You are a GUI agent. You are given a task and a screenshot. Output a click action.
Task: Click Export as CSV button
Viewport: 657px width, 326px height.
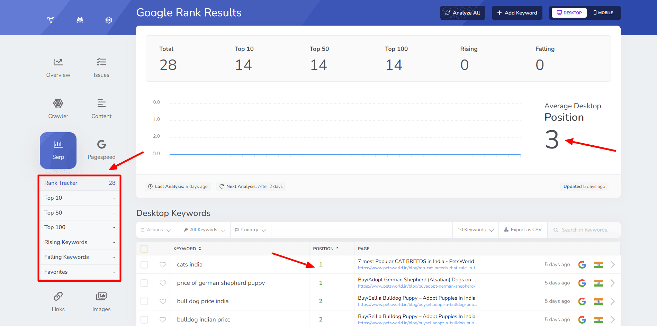[523, 230]
